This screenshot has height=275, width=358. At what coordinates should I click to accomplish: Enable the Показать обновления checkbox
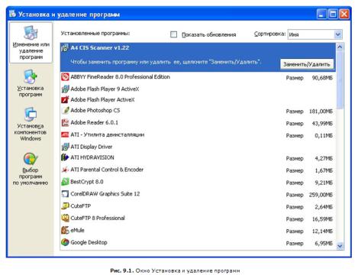click(173, 34)
